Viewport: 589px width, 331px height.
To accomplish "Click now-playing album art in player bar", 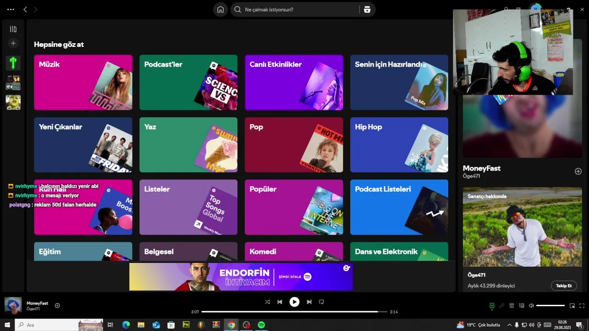I will (13, 305).
